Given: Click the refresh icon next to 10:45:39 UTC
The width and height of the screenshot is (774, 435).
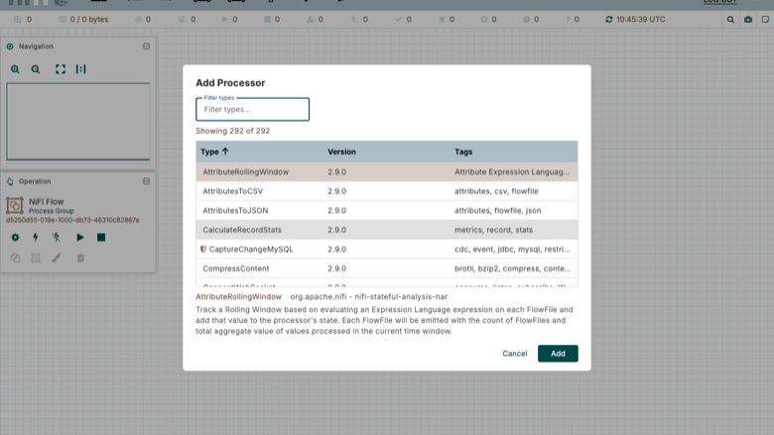Looking at the screenshot, I should [608, 19].
